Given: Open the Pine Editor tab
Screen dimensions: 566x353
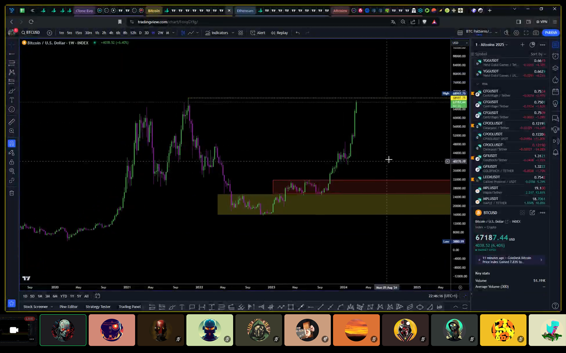Looking at the screenshot, I should [68, 307].
